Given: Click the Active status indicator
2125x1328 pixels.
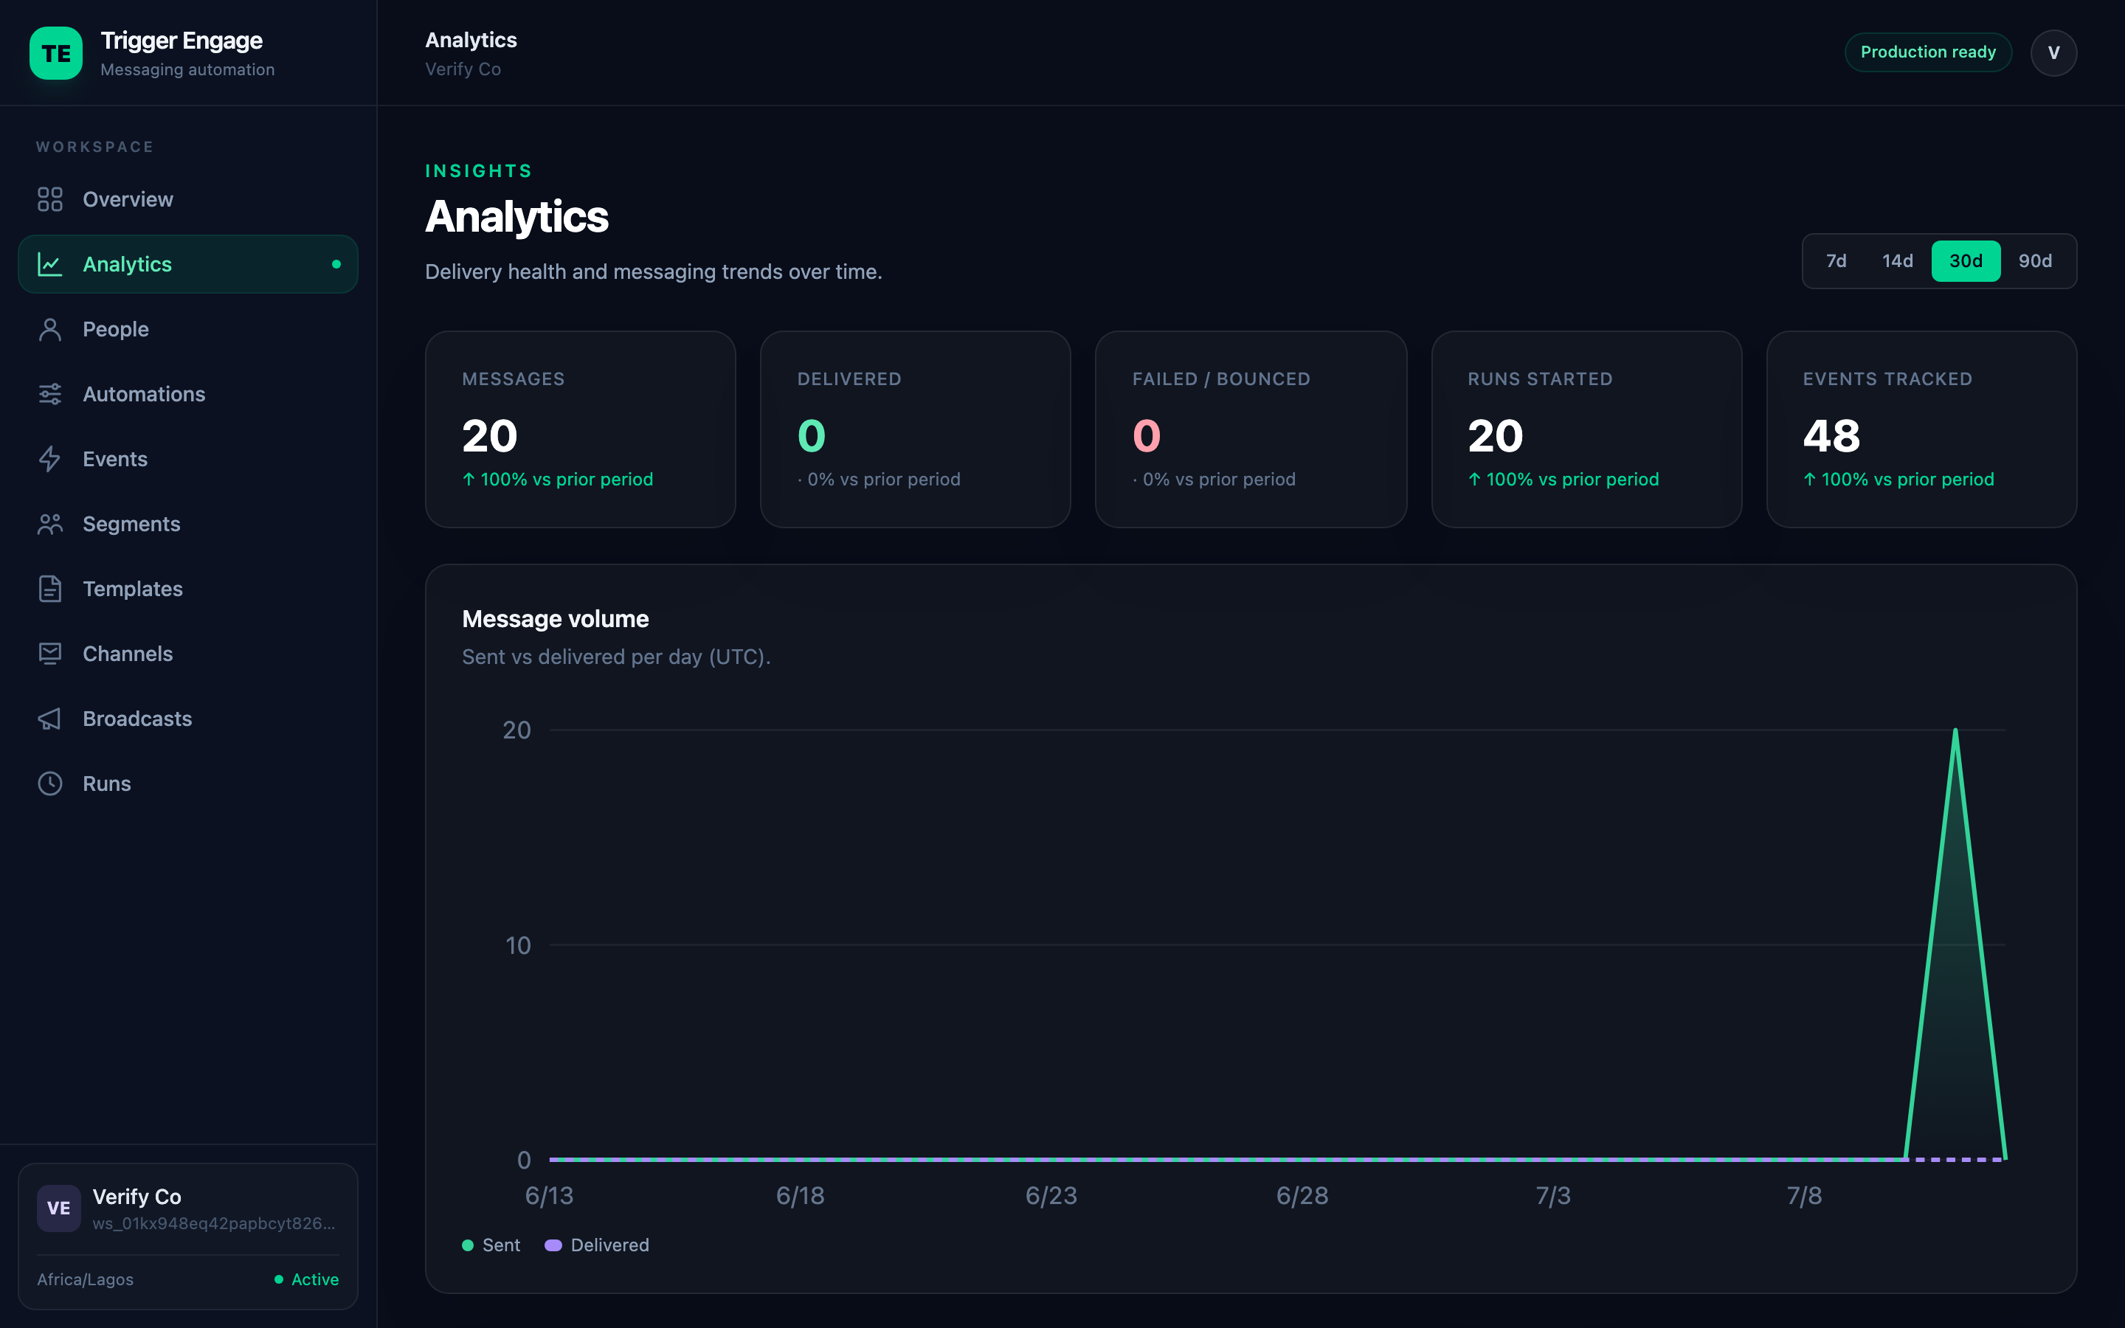Looking at the screenshot, I should 306,1280.
